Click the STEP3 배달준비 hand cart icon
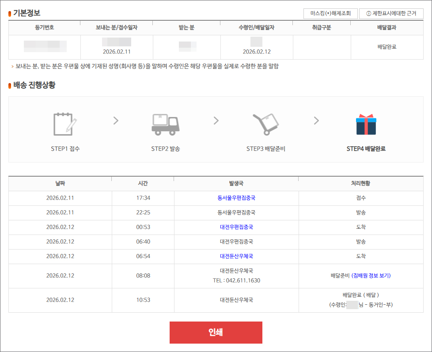The image size is (432, 352). [265, 124]
